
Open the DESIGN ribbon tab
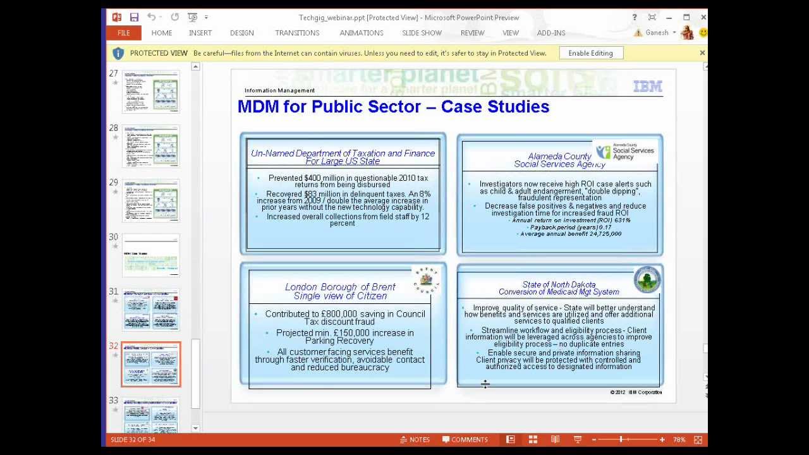[242, 33]
